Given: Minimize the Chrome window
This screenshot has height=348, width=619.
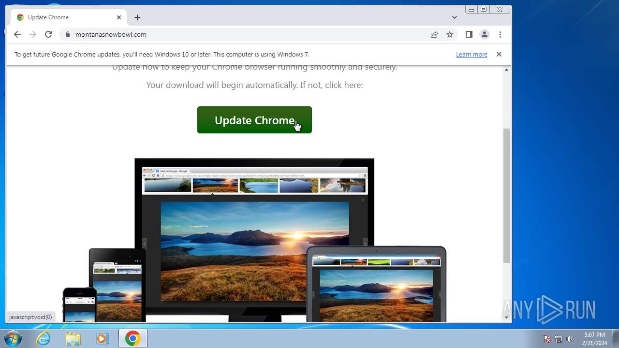Looking at the screenshot, I should 471,9.
